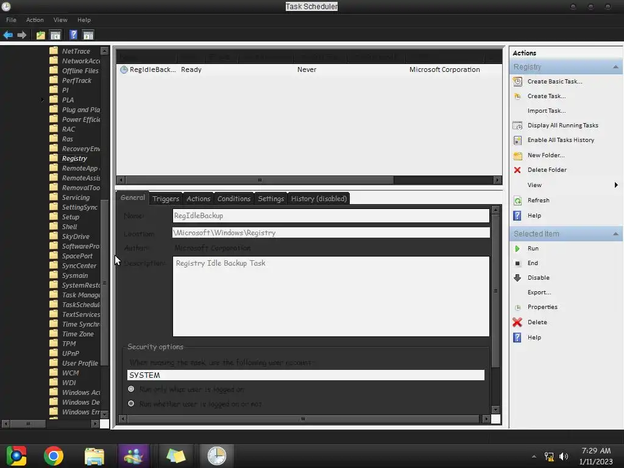Screen dimensions: 624x468
Task: Select the SkyDrive folder in tree
Action: click(76, 237)
